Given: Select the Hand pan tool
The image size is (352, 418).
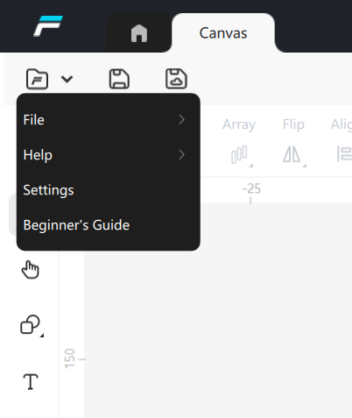Looking at the screenshot, I should point(31,269).
